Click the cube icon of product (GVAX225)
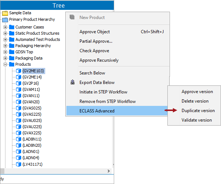The height and width of the screenshot is (184, 221). pyautogui.click(x=19, y=133)
